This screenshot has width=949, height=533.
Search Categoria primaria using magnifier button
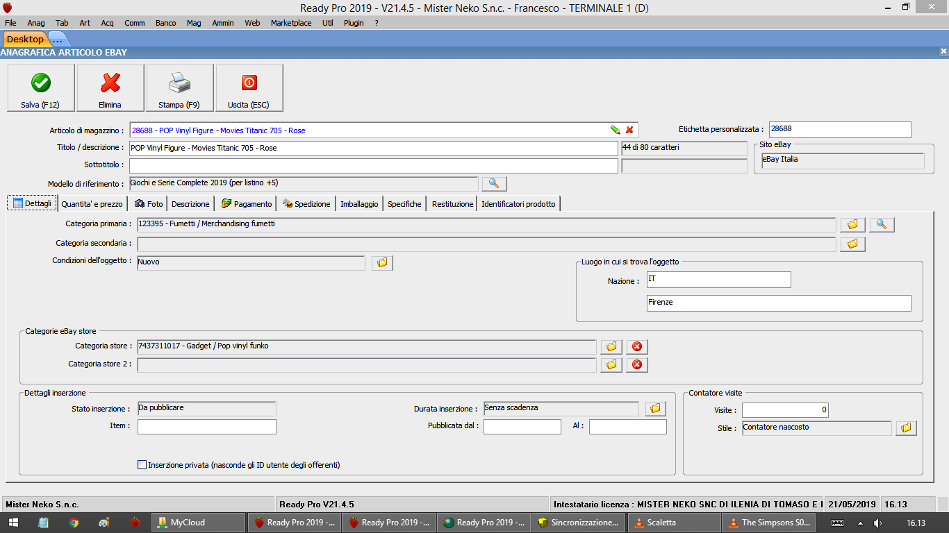[882, 224]
